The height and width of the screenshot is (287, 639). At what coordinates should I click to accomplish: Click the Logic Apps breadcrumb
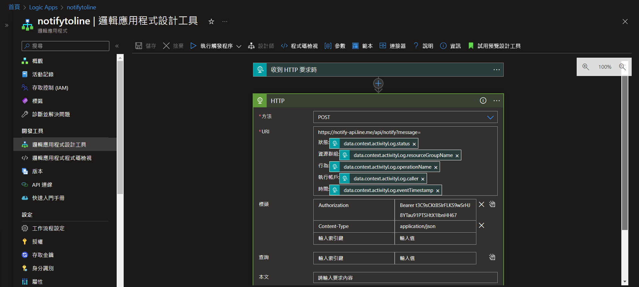tap(43, 7)
